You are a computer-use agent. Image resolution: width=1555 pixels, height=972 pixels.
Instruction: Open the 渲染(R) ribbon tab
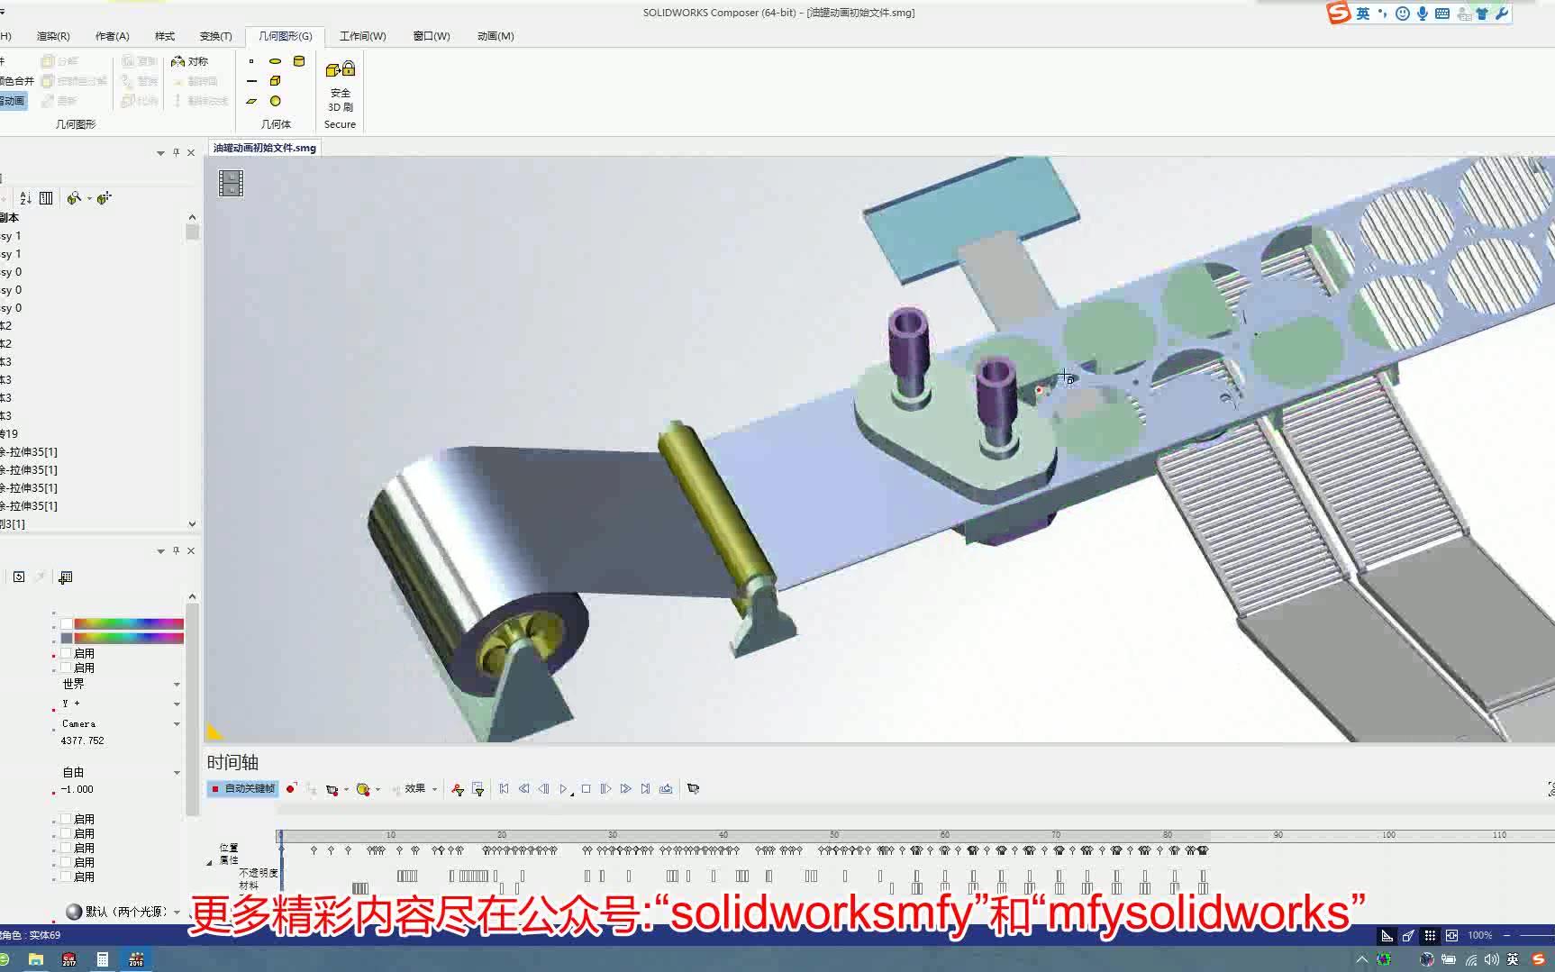click(x=53, y=36)
